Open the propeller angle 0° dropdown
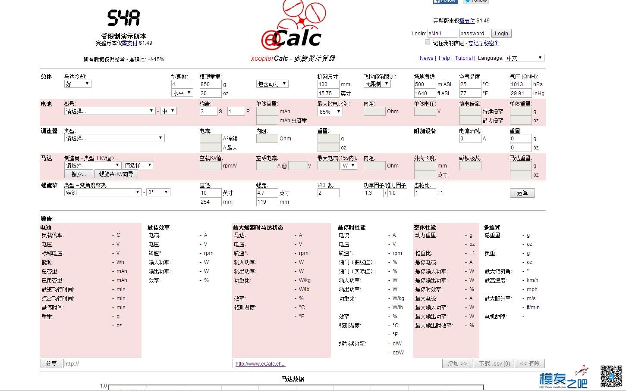626x391 pixels. click(158, 192)
